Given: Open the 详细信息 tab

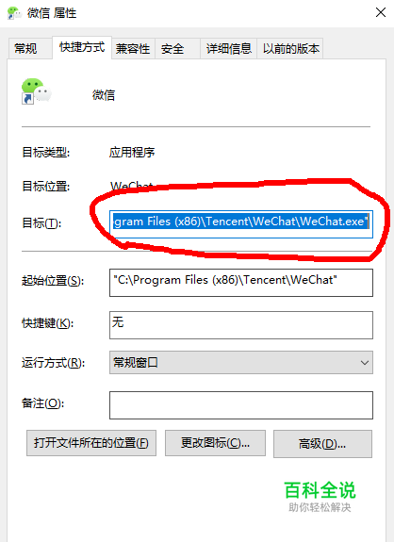Looking at the screenshot, I should pyautogui.click(x=228, y=48).
